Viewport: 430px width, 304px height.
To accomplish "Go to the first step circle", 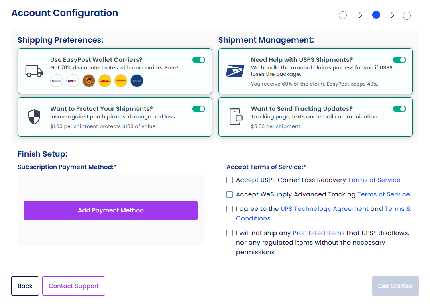I will 343,15.
